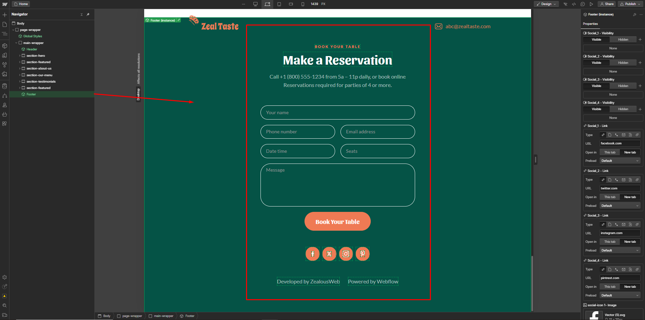Enter Preview mode with the play icon

tap(592, 4)
